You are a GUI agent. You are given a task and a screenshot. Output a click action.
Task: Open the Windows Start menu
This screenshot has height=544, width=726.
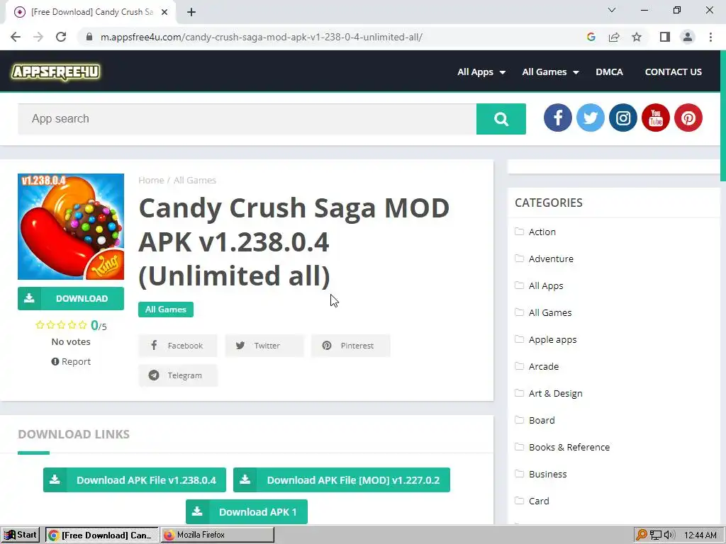(x=21, y=535)
